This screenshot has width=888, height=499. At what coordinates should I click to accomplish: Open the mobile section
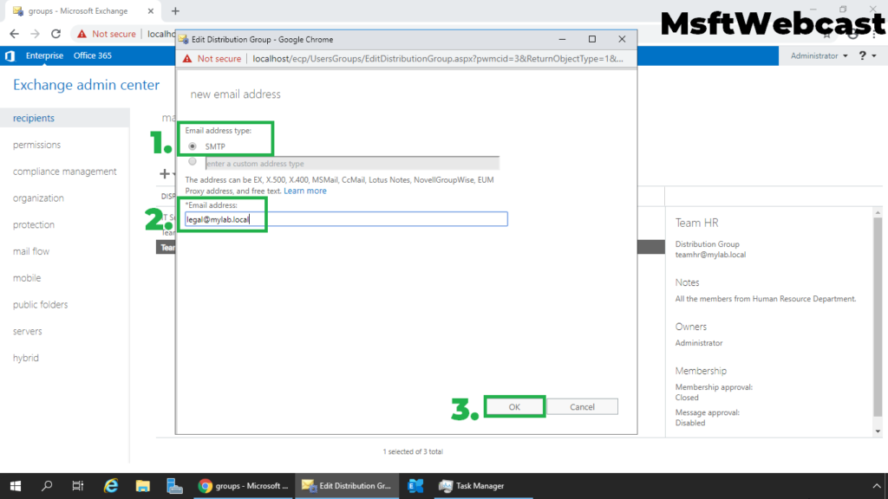(27, 278)
